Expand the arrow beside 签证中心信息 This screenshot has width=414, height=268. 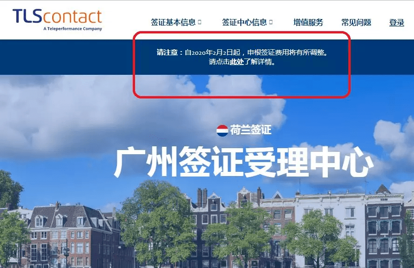(x=271, y=22)
